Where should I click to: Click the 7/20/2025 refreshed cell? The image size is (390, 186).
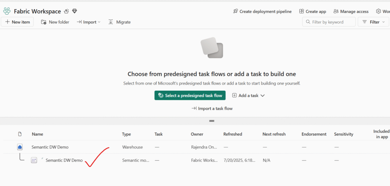pos(240,160)
